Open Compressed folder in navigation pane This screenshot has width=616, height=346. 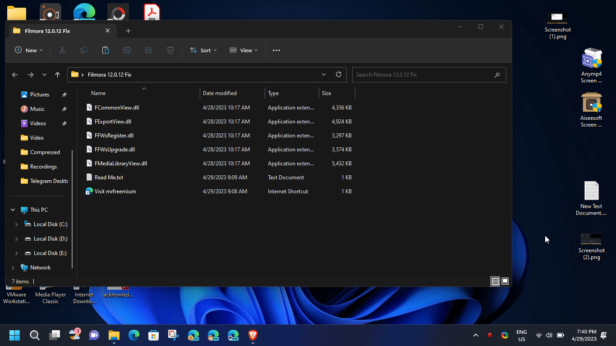tap(39, 152)
